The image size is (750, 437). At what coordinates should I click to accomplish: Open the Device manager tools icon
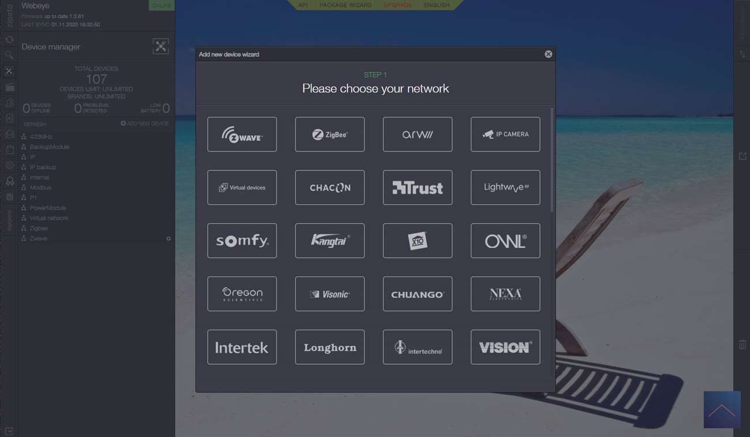tap(160, 47)
